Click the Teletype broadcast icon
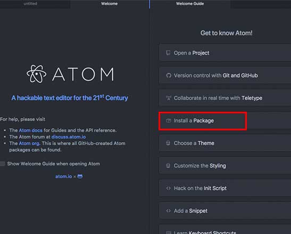Viewport: 291px width, 234px height. click(169, 98)
